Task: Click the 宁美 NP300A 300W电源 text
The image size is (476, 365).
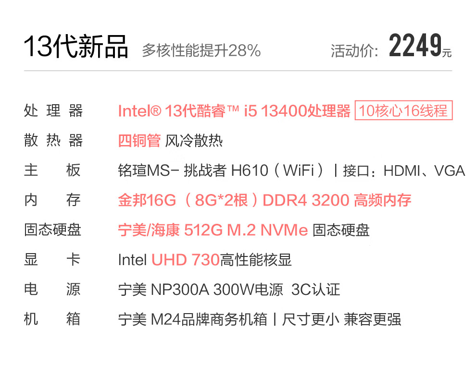Action: point(200,290)
